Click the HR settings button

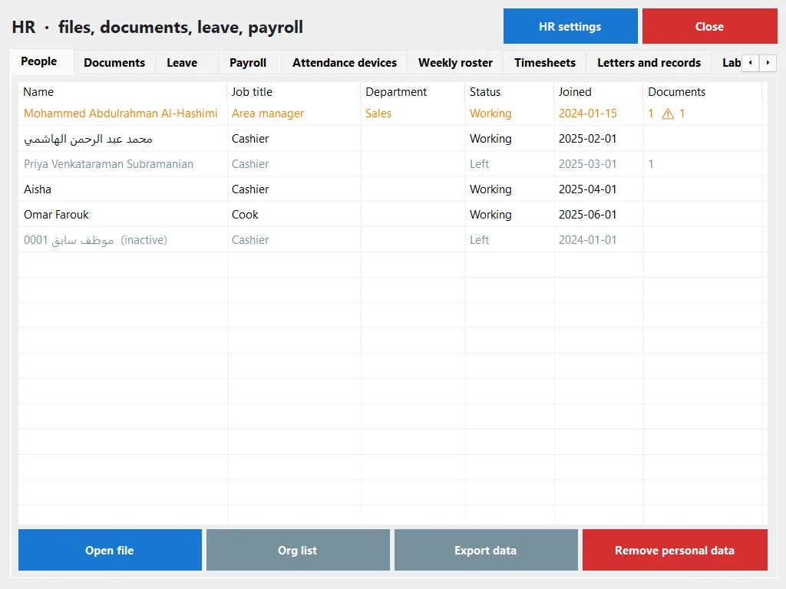pyautogui.click(x=570, y=26)
